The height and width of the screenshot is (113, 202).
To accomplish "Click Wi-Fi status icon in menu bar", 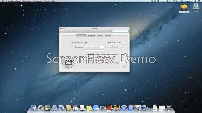I will 168,1.
